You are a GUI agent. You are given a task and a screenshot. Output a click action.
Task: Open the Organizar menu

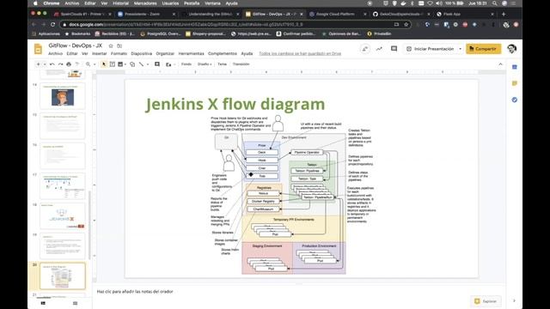pos(165,53)
